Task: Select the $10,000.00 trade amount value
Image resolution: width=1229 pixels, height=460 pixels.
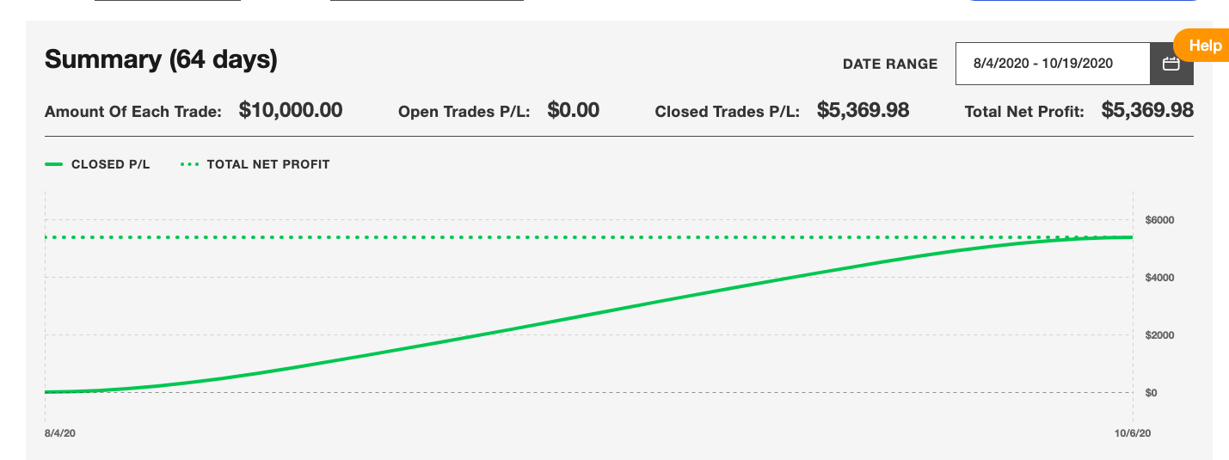Action: click(291, 110)
